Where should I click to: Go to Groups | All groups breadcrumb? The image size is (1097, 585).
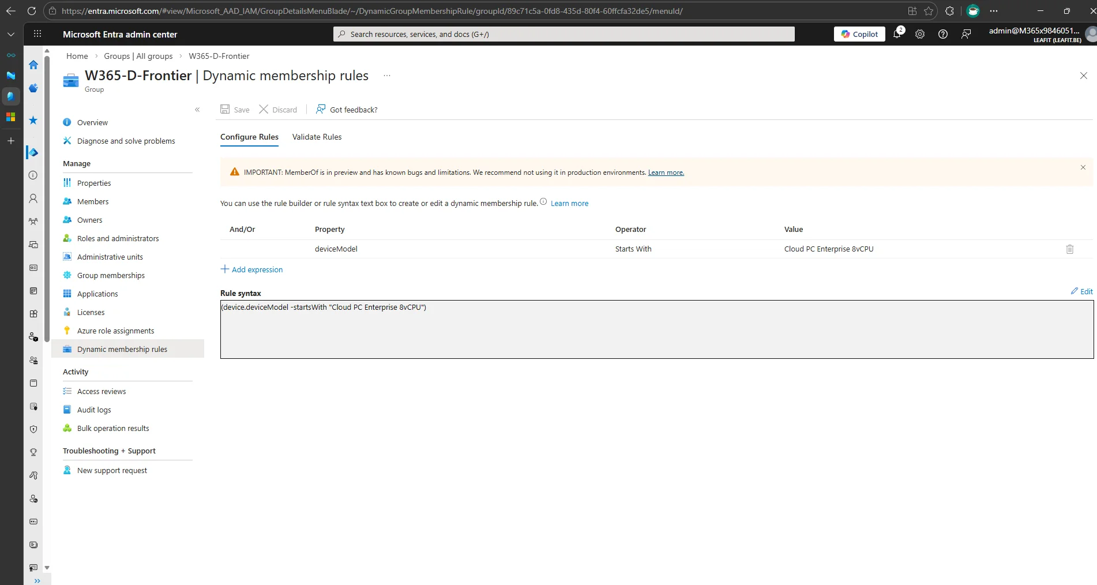pos(138,56)
